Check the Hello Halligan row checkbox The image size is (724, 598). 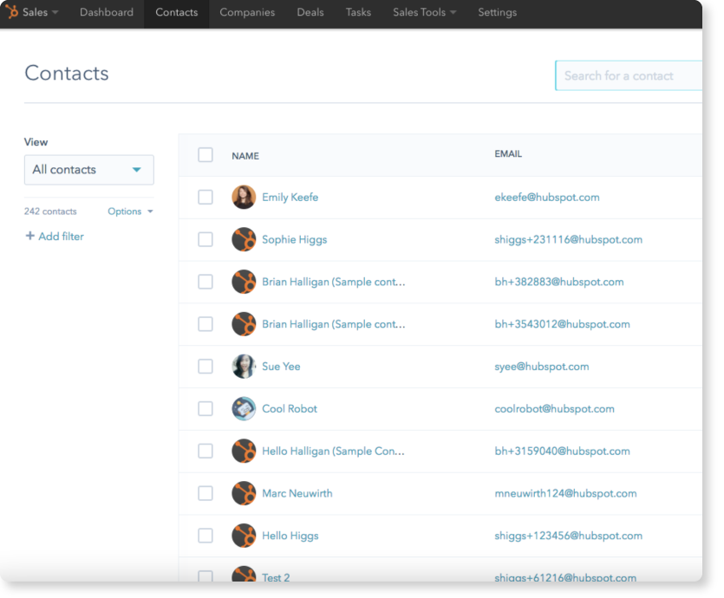(x=205, y=451)
